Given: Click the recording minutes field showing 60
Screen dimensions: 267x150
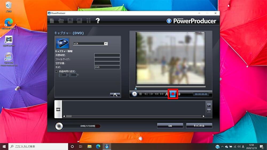Looking at the screenshot, I should [x=62, y=75].
